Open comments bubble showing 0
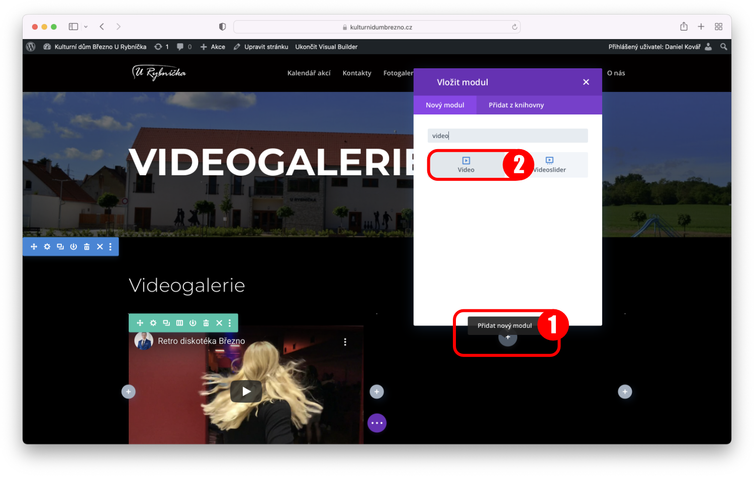Image resolution: width=754 pixels, height=477 pixels. click(184, 47)
